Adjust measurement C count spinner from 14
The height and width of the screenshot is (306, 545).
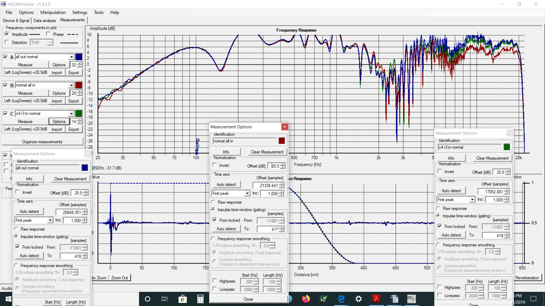(x=80, y=121)
